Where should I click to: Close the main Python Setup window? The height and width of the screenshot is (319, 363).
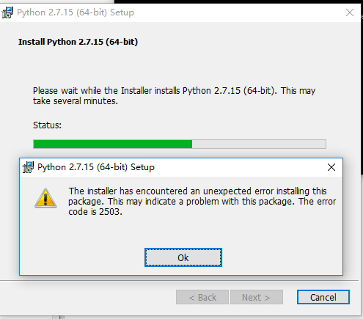point(350,12)
